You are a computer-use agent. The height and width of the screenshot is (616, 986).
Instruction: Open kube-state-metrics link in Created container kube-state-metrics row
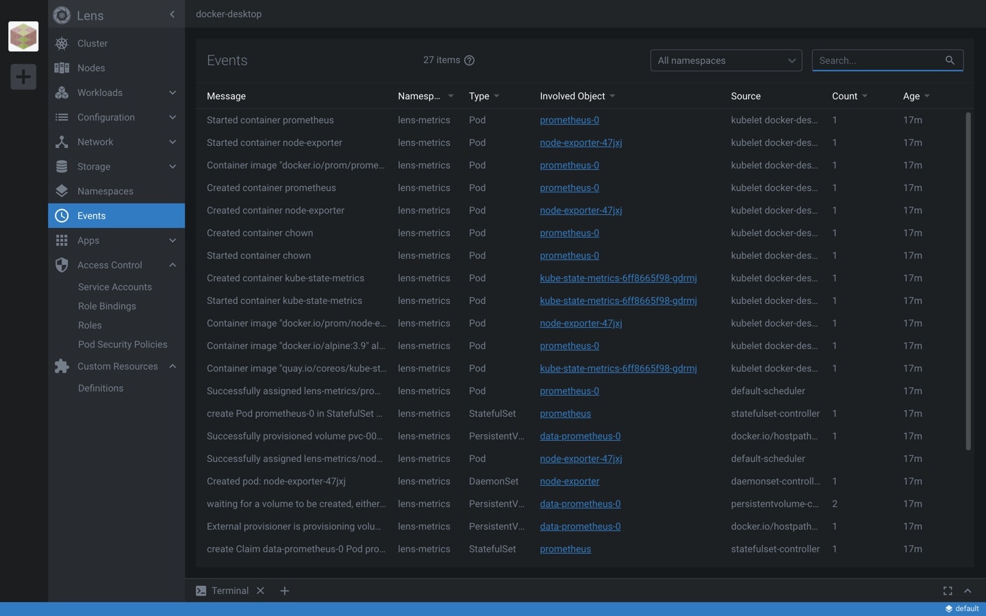pyautogui.click(x=618, y=278)
